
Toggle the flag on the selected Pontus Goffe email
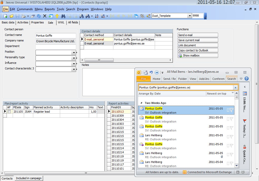click(x=232, y=110)
